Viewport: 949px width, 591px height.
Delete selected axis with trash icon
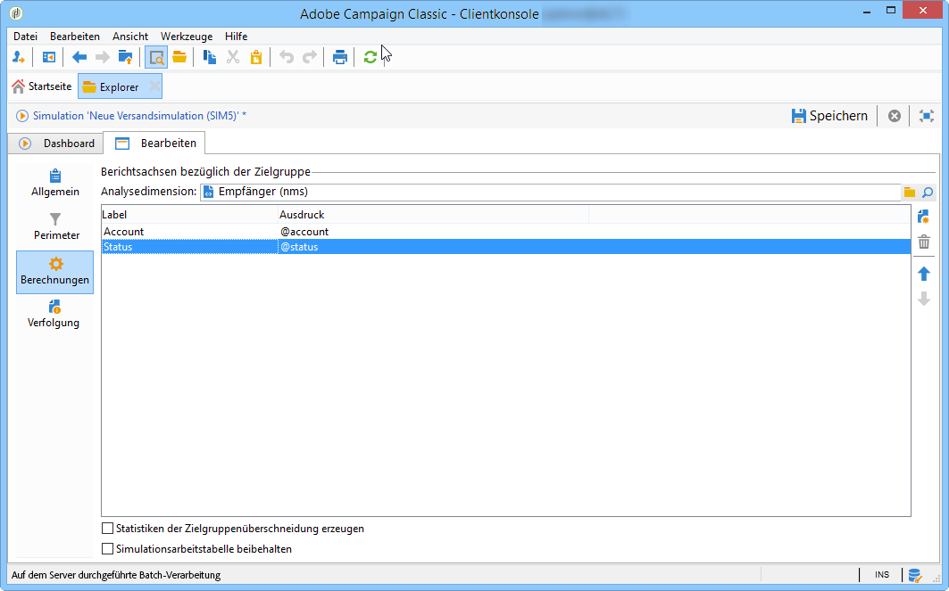coord(924,242)
